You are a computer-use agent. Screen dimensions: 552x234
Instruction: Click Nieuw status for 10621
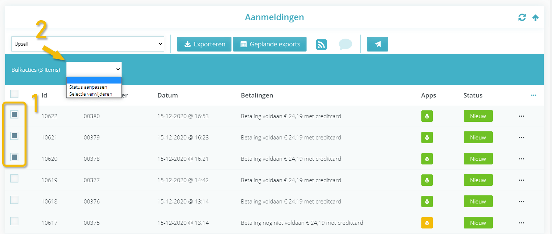(x=478, y=138)
